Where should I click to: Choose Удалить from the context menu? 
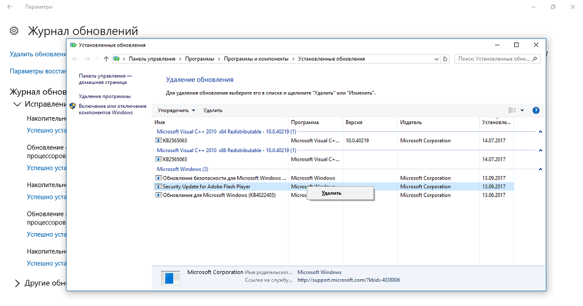click(x=340, y=194)
